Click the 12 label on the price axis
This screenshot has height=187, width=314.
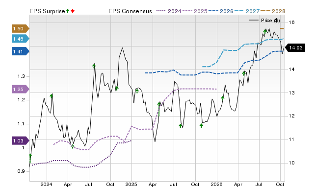292,116
